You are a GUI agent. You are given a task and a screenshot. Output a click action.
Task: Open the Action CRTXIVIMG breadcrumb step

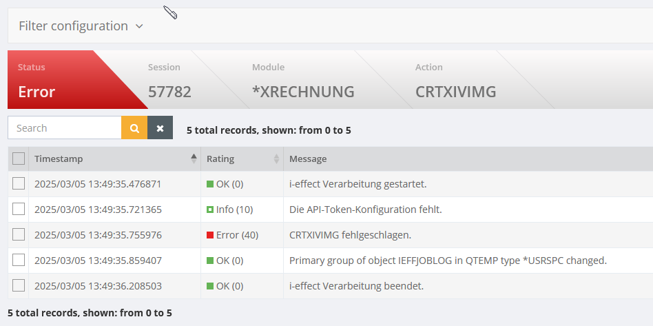[x=455, y=81]
